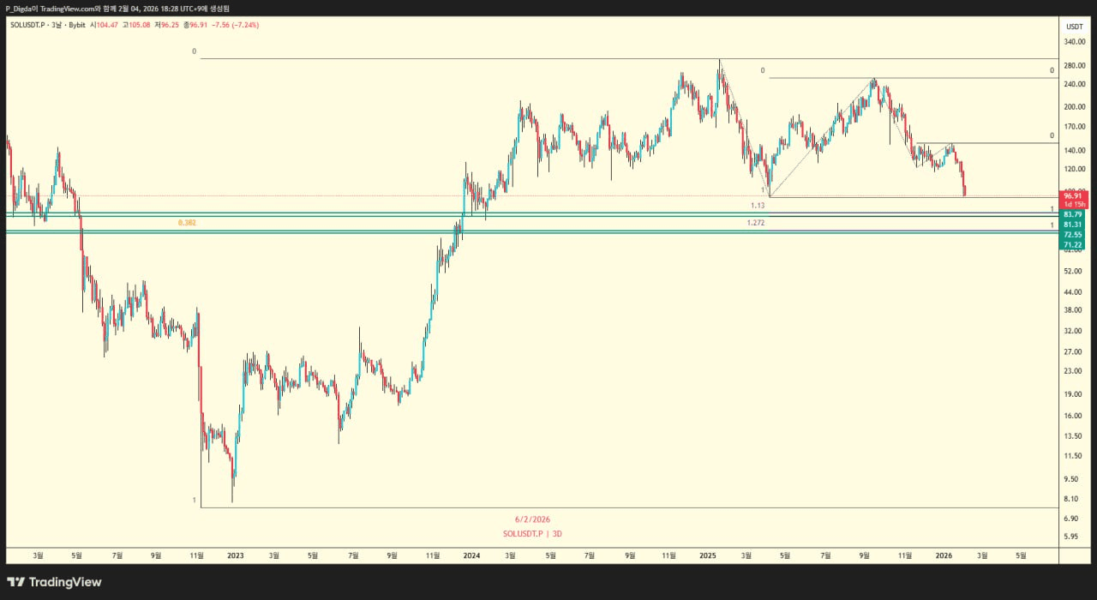Click the TradingView logo in the footer
This screenshot has width=1097, height=600.
(x=55, y=582)
